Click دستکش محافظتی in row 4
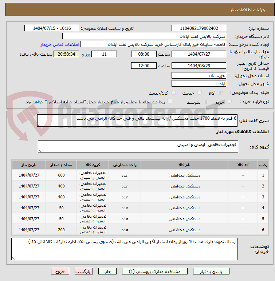This screenshot has width=275, height=281. coord(184,208)
